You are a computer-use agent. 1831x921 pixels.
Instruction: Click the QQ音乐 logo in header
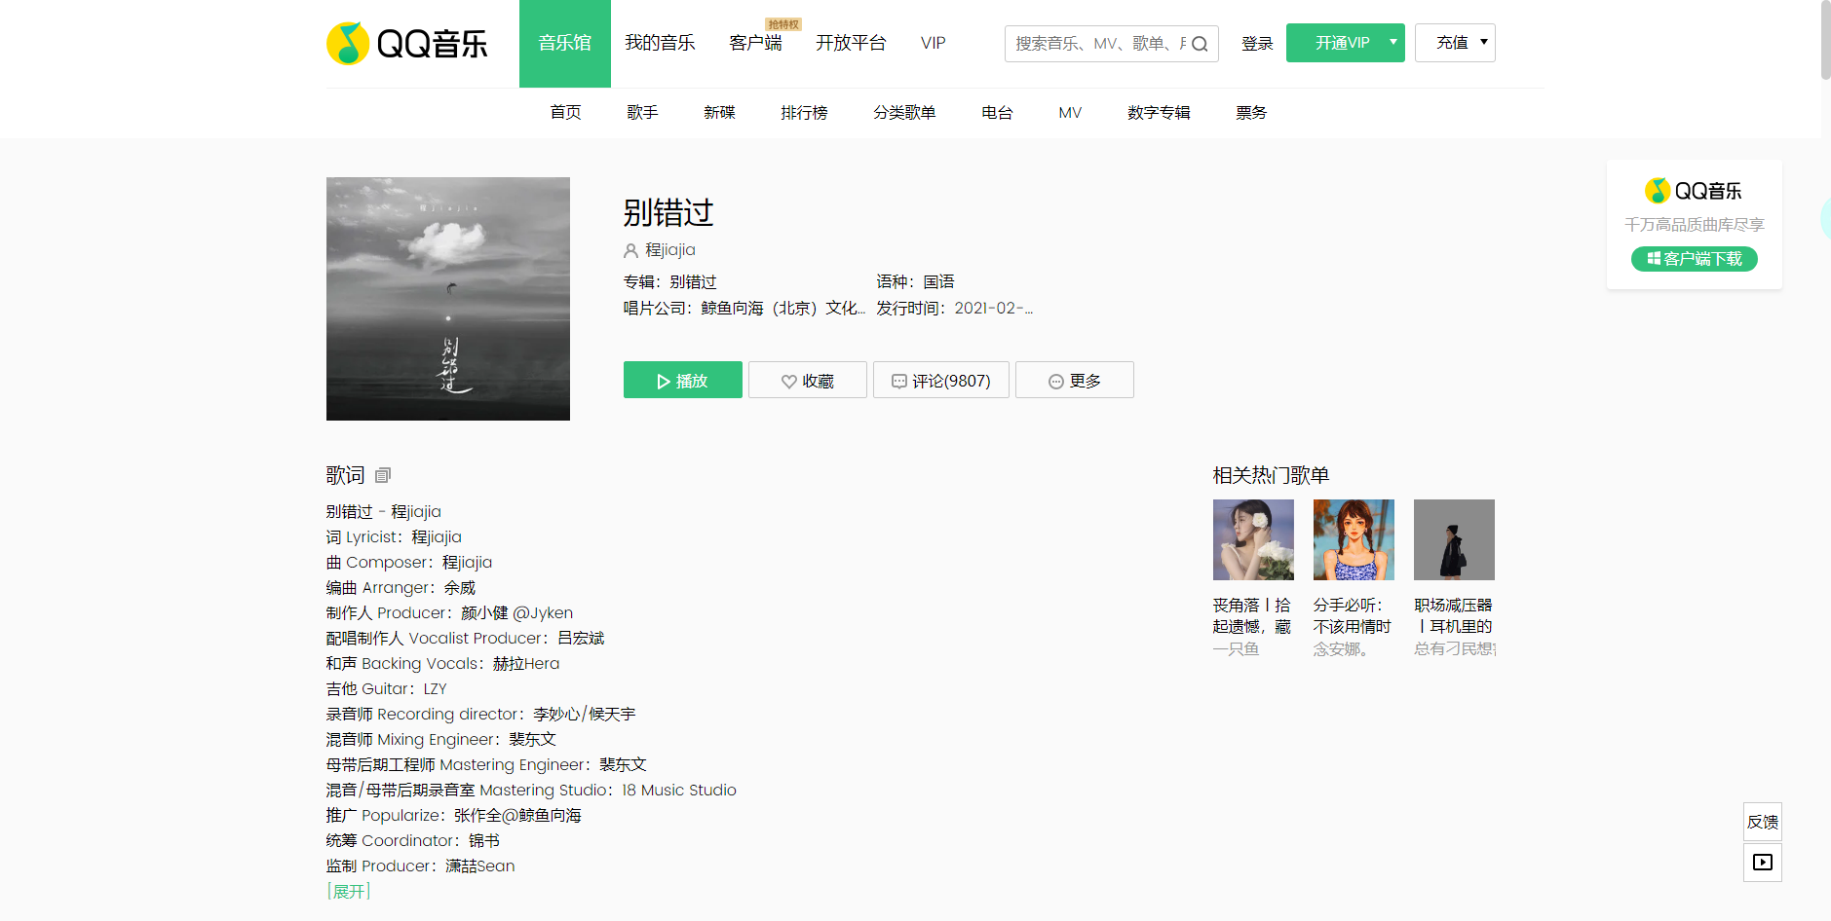point(407,44)
